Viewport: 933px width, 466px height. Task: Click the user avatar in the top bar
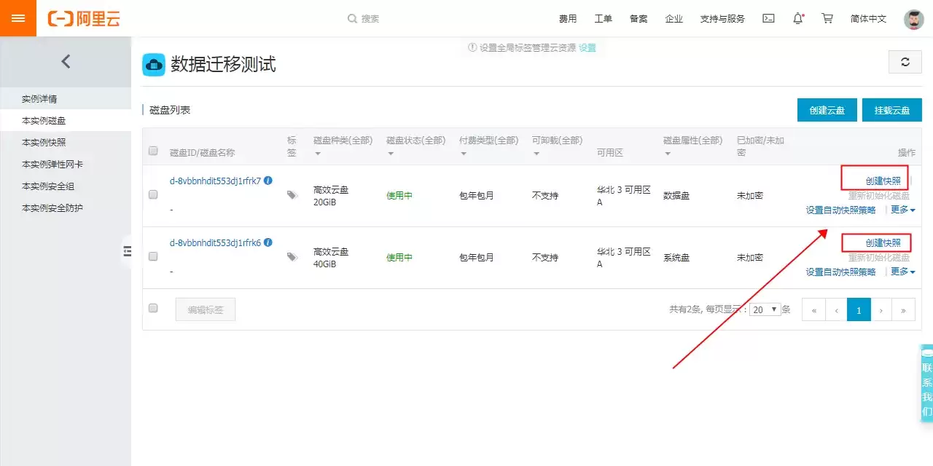[x=914, y=20]
